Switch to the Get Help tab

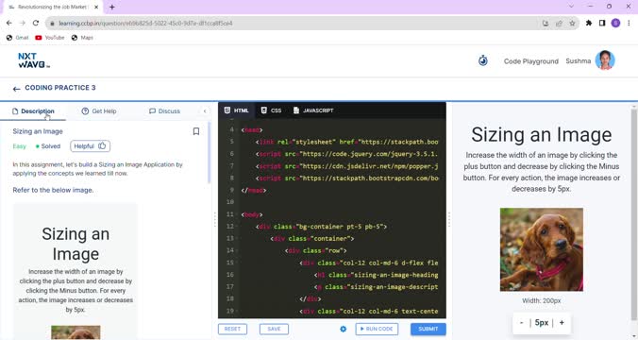point(99,111)
